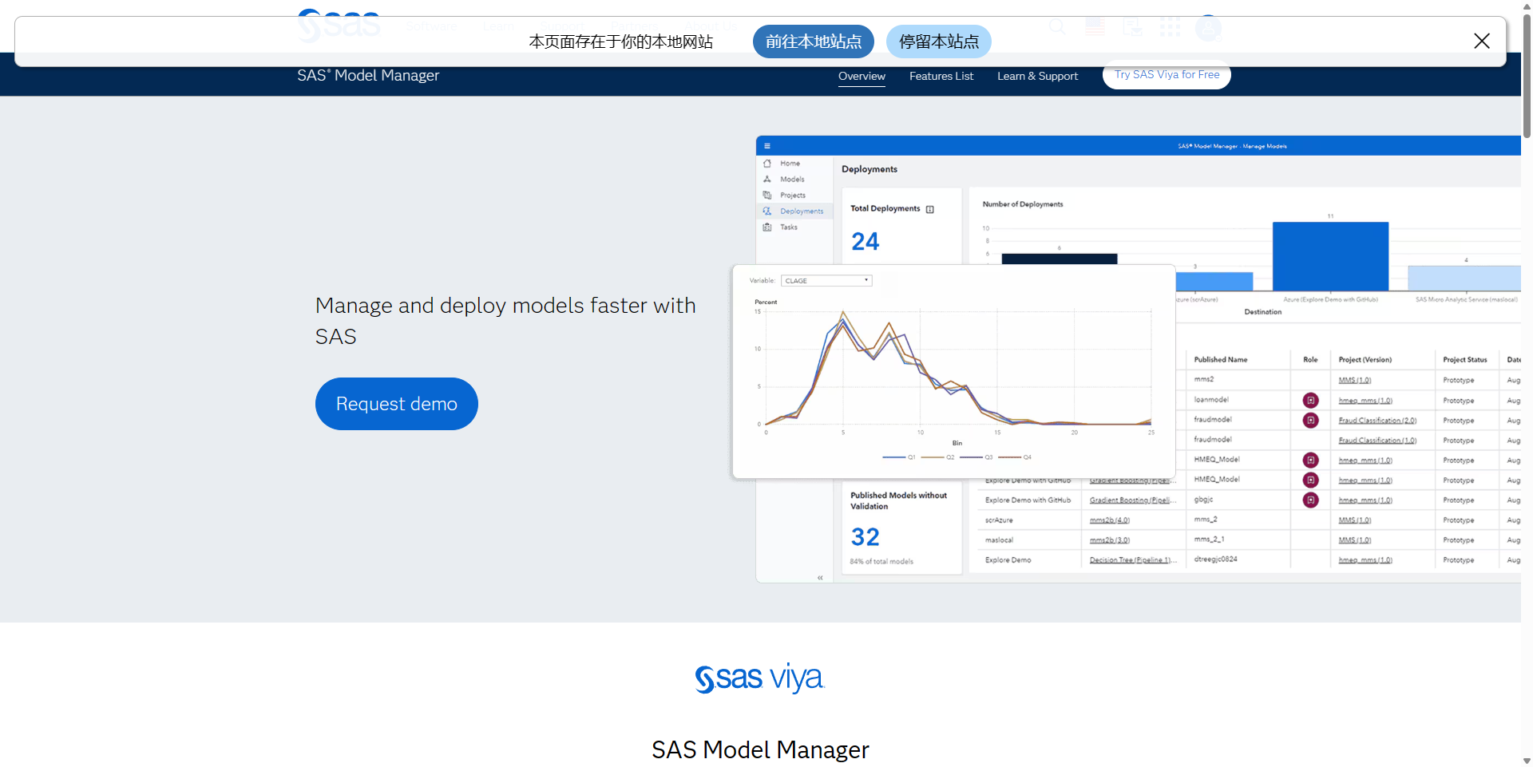Click the Home icon in the screenshot sidebar
Screen dimensions: 1533x767
pyautogui.click(x=766, y=163)
